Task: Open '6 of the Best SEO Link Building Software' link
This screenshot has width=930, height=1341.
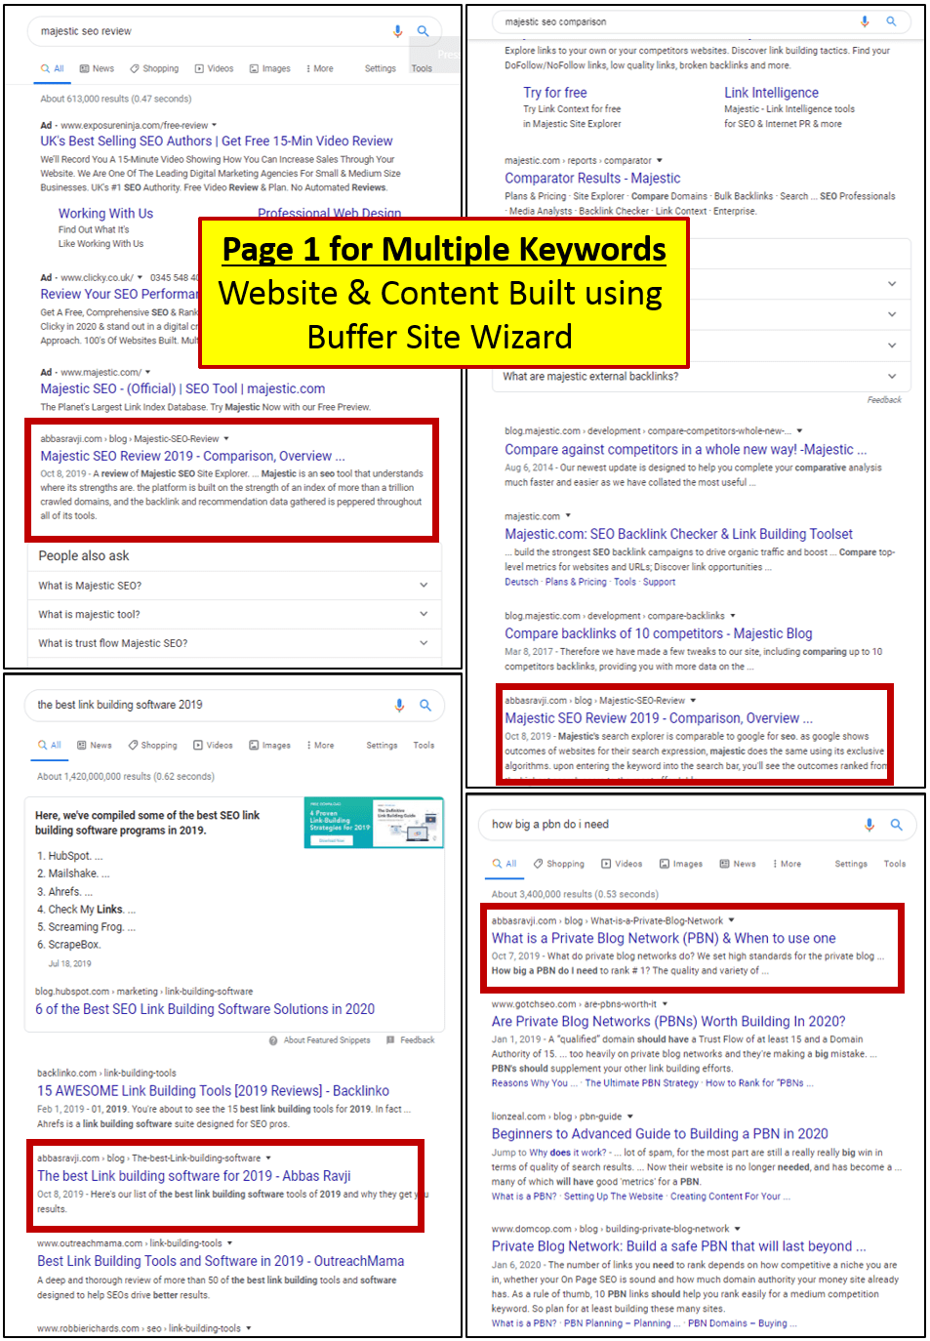Action: 205,1009
